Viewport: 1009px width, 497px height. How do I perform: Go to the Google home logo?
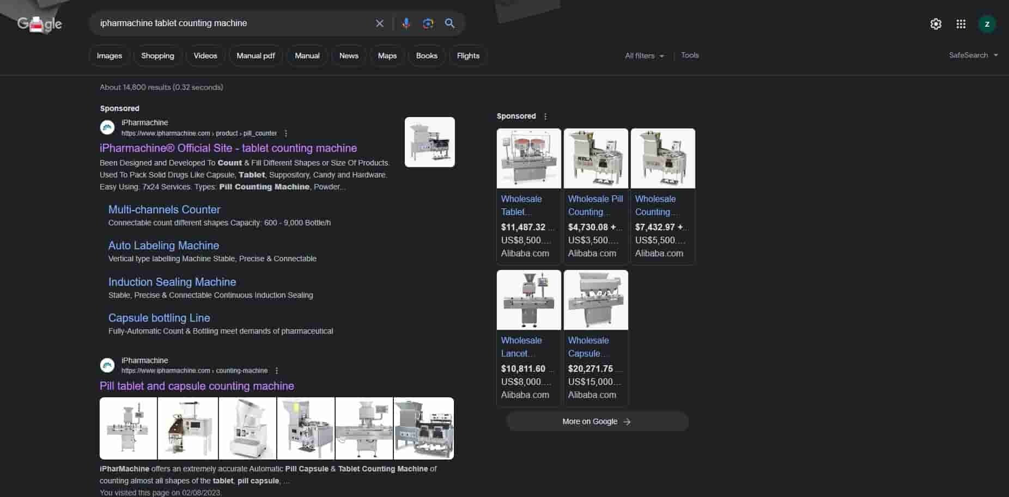(x=39, y=24)
